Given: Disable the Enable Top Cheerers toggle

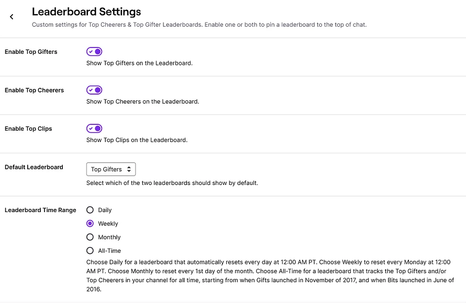Looking at the screenshot, I should [x=94, y=90].
